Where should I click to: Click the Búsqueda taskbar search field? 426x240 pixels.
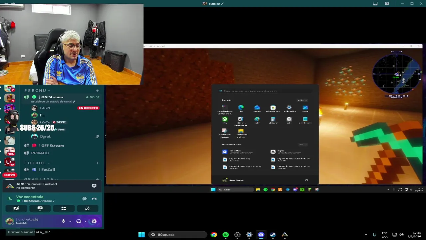pyautogui.click(x=177, y=235)
